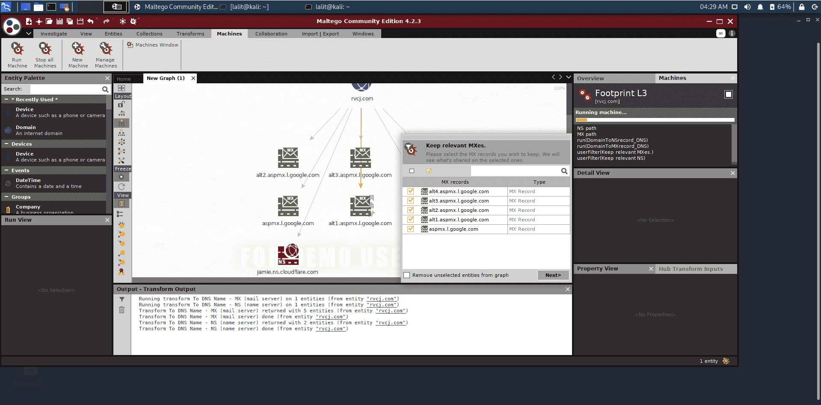821x405 pixels.
Task: Click the undo arrow icon
Action: pos(90,21)
